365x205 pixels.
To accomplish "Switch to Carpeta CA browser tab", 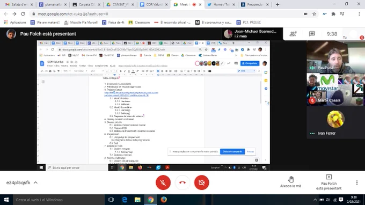I will pos(86,4).
